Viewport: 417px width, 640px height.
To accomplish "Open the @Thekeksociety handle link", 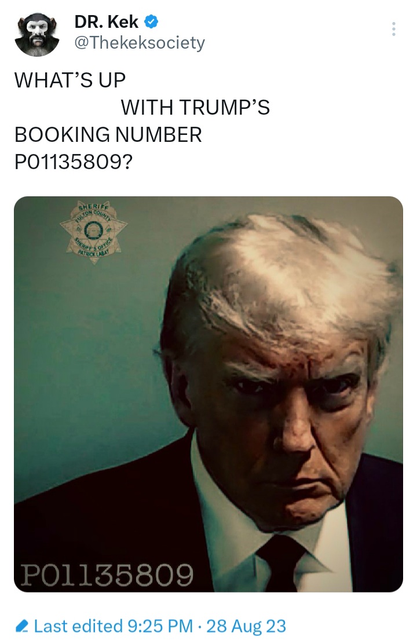I will pyautogui.click(x=140, y=43).
